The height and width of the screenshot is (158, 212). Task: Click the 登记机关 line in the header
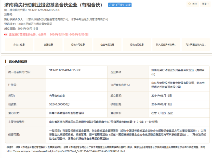[28, 24]
